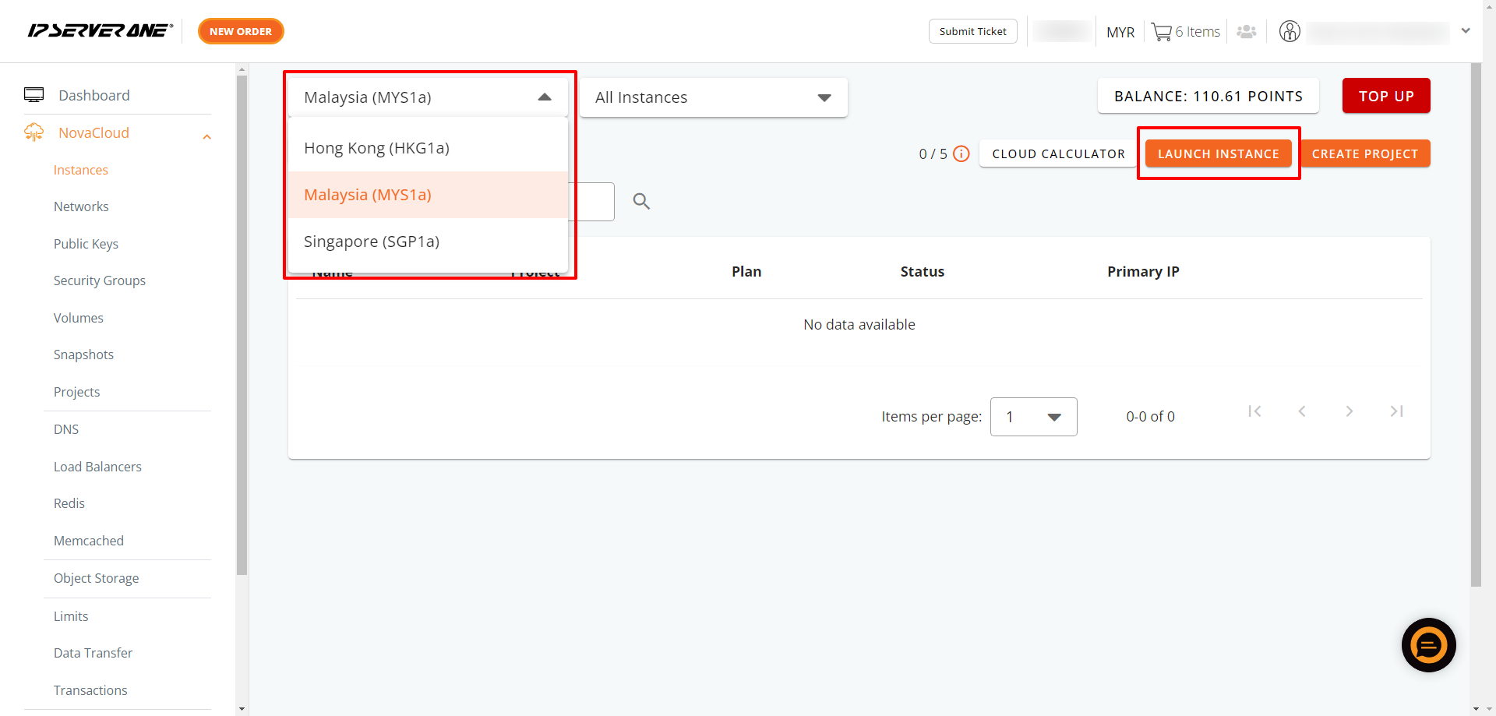Click the TOP UP button
This screenshot has width=1496, height=716.
pyautogui.click(x=1386, y=96)
